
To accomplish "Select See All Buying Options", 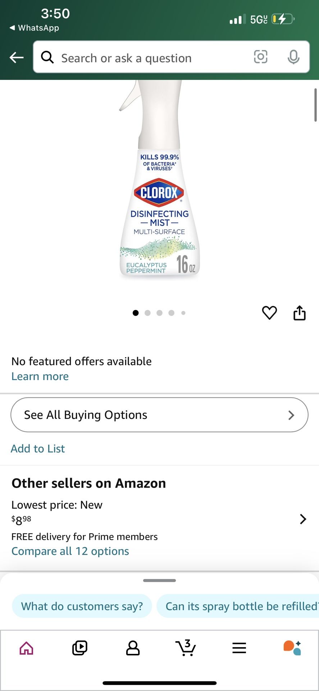I will coord(159,415).
